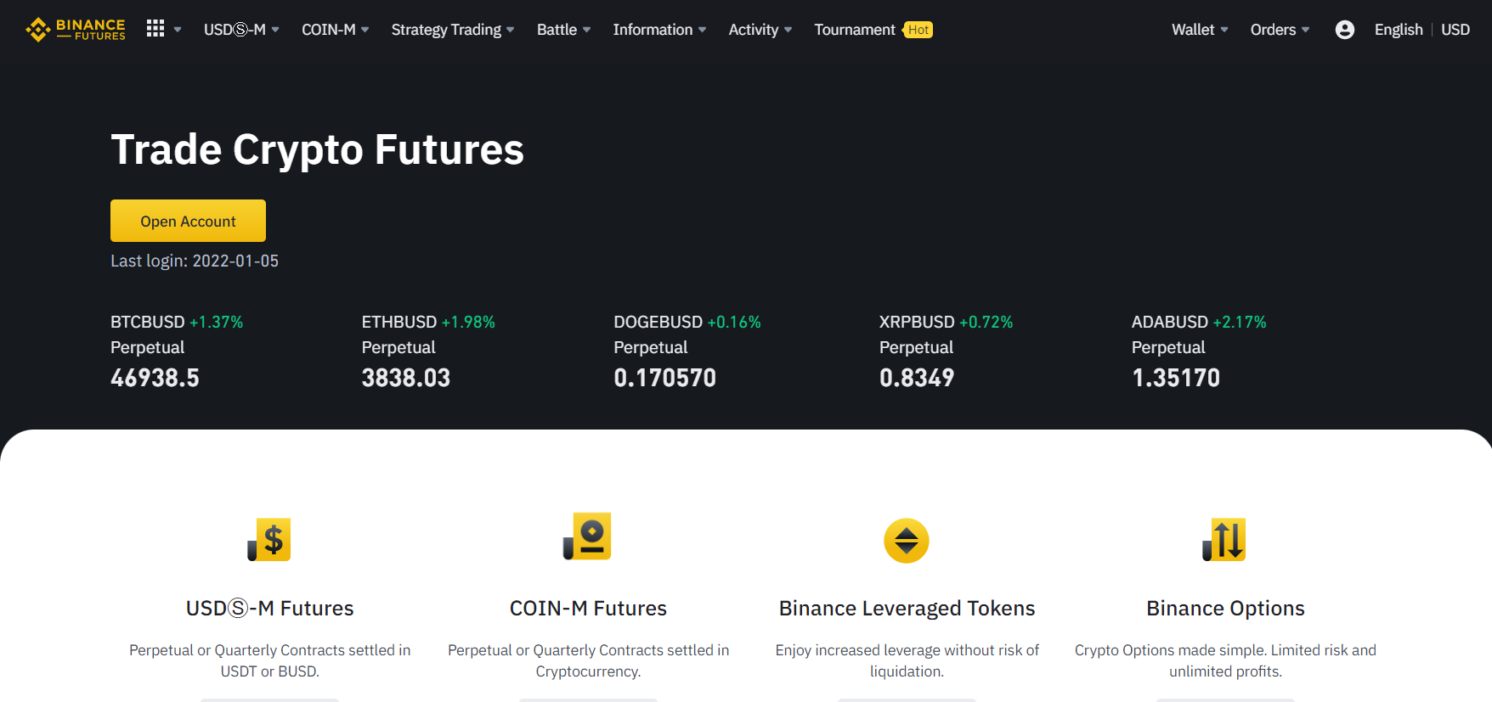Open the apps grid menu icon
The height and width of the screenshot is (702, 1492).
(155, 29)
